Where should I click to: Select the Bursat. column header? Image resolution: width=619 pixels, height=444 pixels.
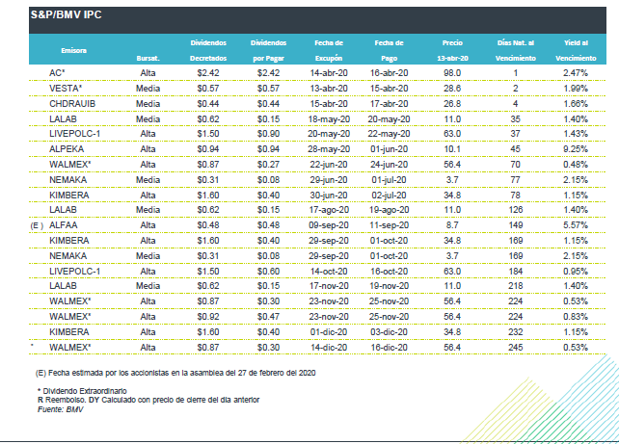pos(148,59)
